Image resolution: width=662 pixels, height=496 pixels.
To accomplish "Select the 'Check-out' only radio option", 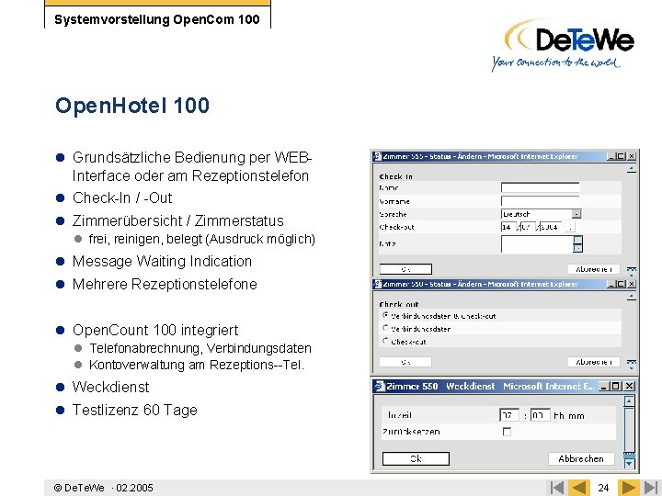I will tap(385, 341).
